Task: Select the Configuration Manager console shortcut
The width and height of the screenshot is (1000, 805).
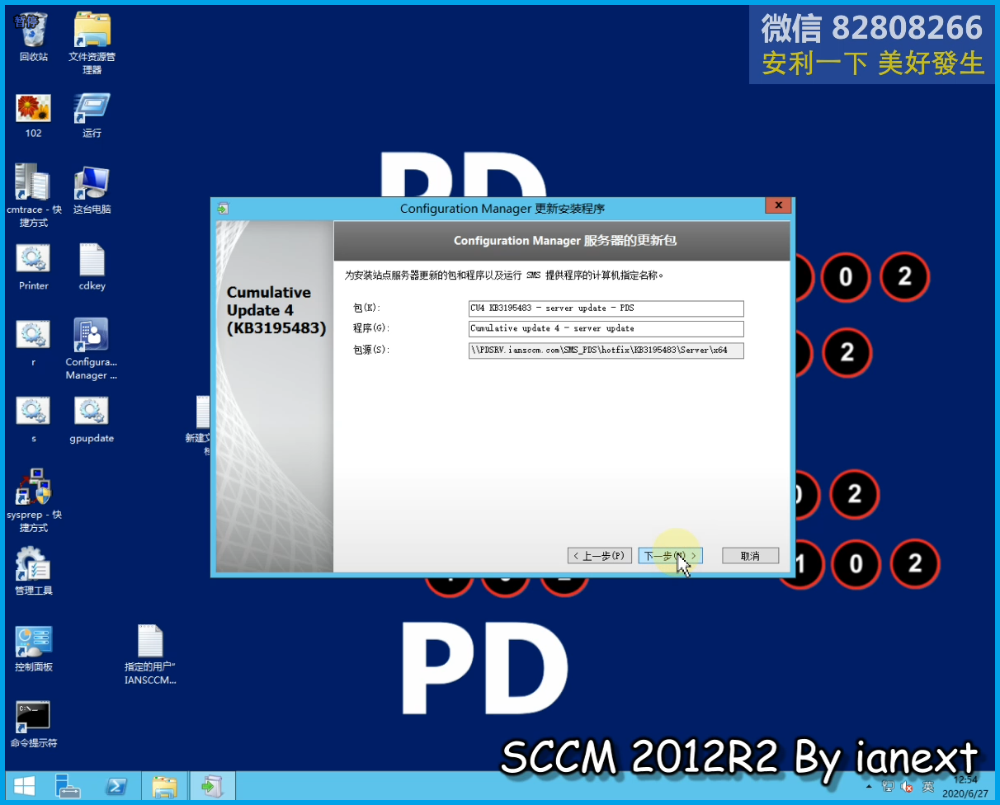Action: pyautogui.click(x=92, y=349)
